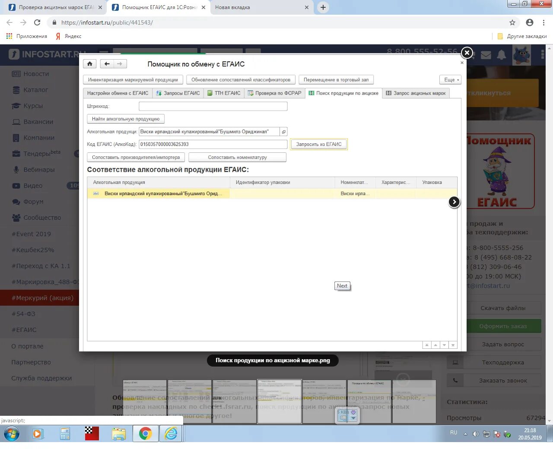Click the back arrow in the Помощник window

click(x=107, y=64)
